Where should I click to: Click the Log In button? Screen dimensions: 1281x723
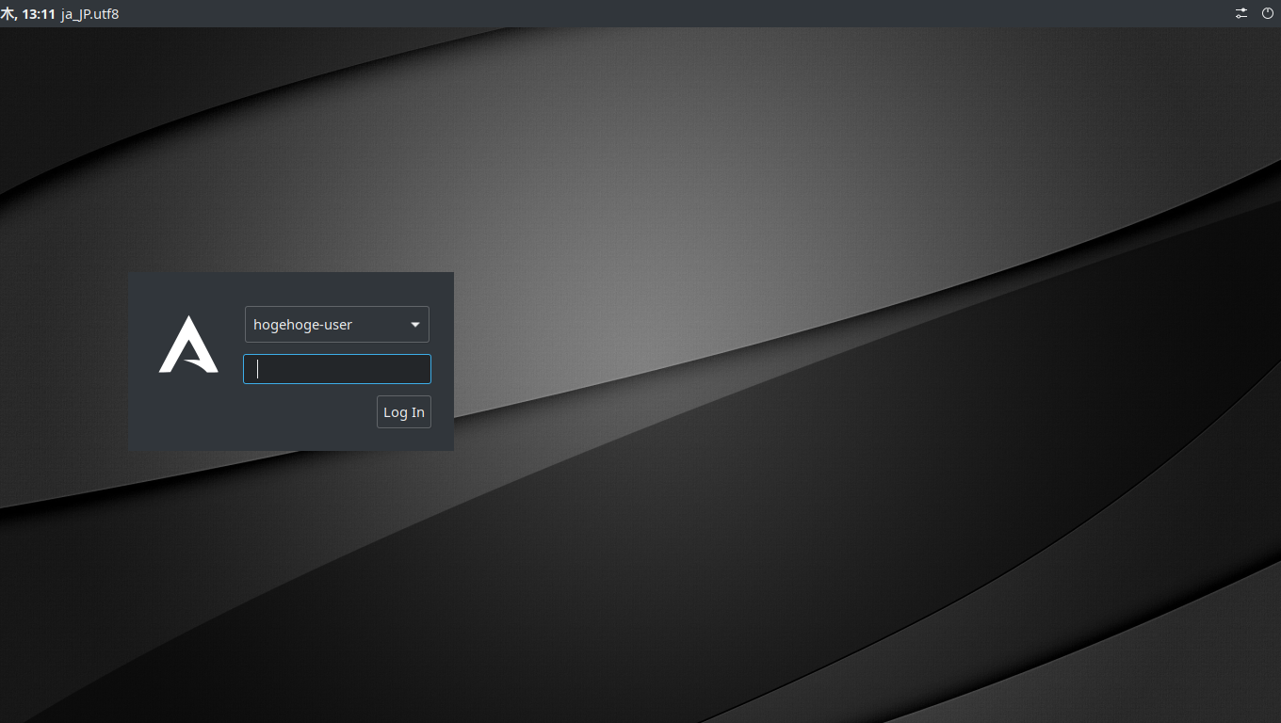tap(404, 412)
